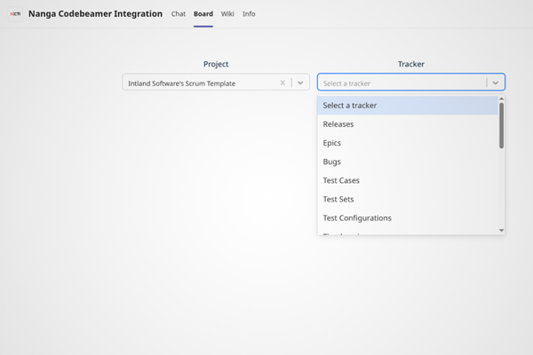Select Test Cases from the tracker list

(408, 180)
